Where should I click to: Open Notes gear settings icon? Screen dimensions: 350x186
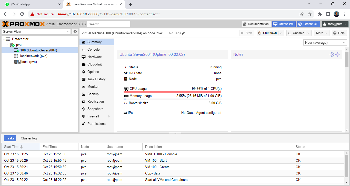coord(337,54)
